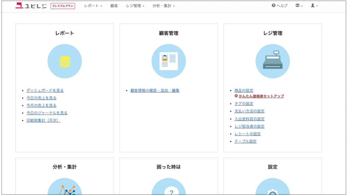Open かんたん価格表セットアップ link
The height and width of the screenshot is (195, 347).
(x=261, y=96)
